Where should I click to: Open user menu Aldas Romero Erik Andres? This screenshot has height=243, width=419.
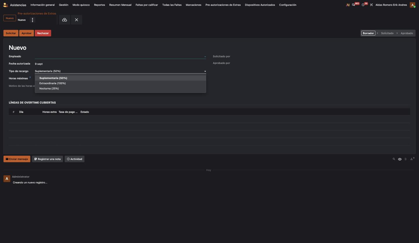click(x=391, y=5)
